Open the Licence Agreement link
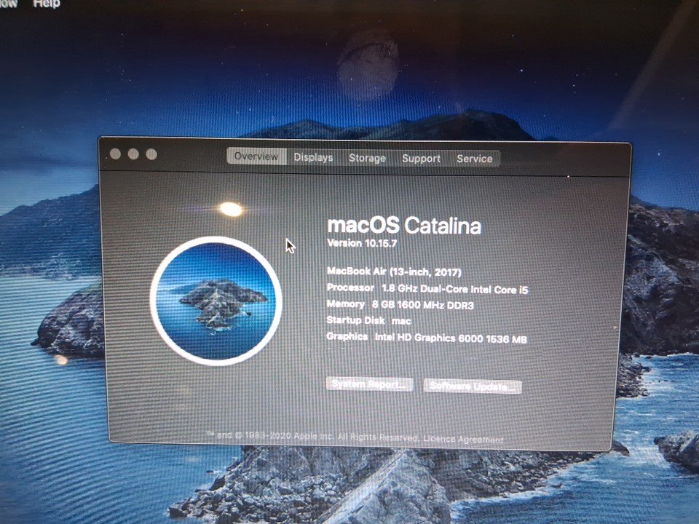 pyautogui.click(x=463, y=440)
